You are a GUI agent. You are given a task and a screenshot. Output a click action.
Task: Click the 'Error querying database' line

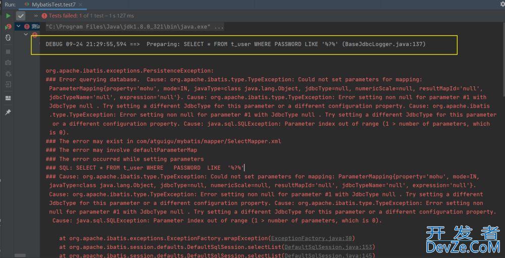click(x=234, y=80)
